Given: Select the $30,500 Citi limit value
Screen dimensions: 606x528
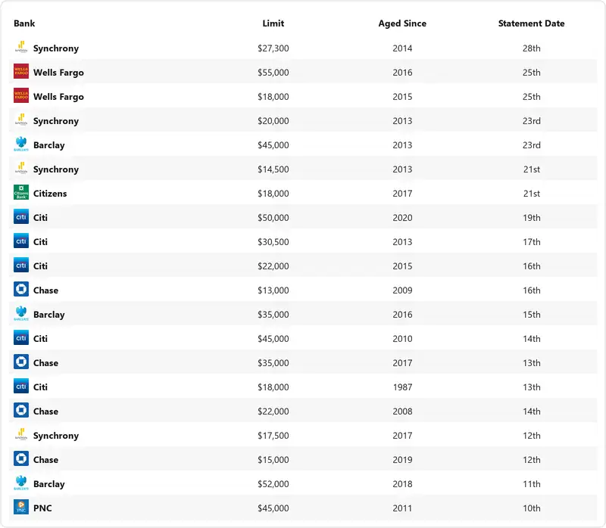Looking at the screenshot, I should pyautogui.click(x=273, y=242).
